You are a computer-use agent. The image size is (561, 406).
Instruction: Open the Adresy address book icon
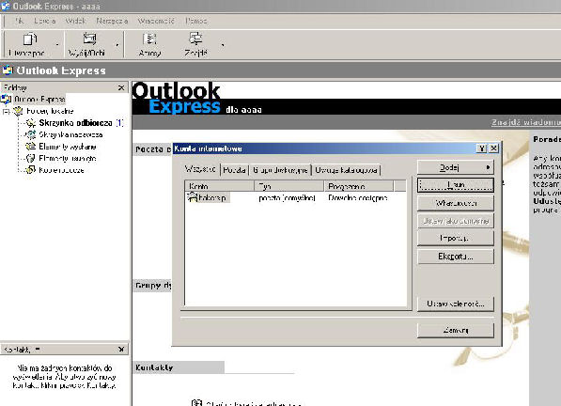click(x=149, y=39)
